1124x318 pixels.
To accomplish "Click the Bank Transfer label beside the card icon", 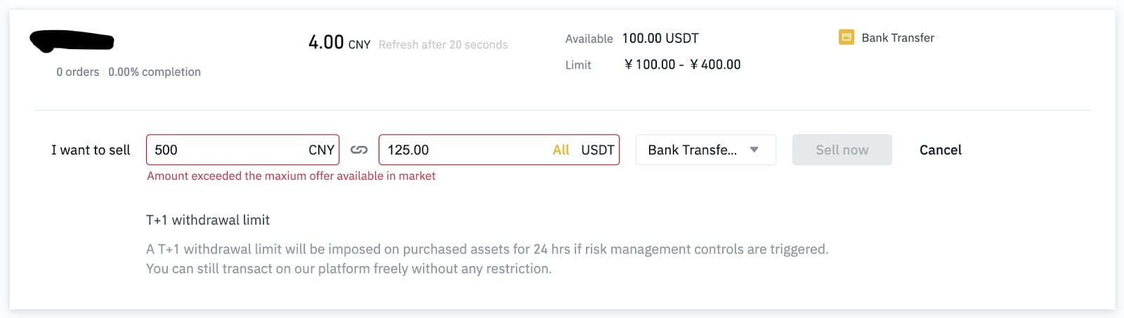I will tap(898, 38).
